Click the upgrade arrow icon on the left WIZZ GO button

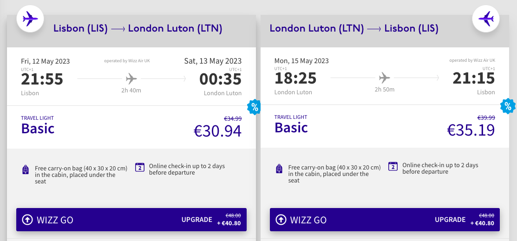click(27, 220)
